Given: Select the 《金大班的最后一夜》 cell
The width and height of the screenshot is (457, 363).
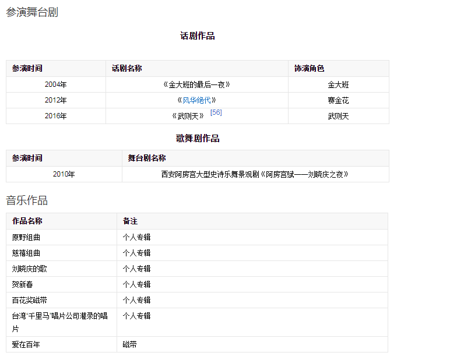Looking at the screenshot, I should [196, 84].
